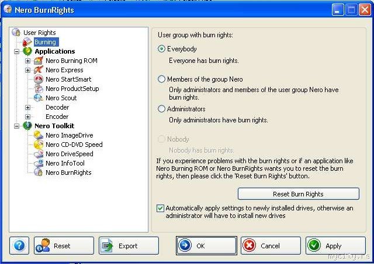Select Nero Express label in tree
The height and width of the screenshot is (264, 374).
click(x=64, y=70)
